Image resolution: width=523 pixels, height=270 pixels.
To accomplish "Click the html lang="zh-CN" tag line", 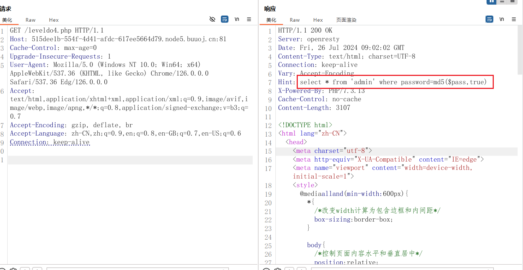I will [312, 133].
